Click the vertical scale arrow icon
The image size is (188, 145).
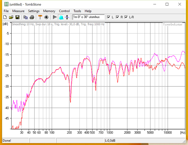(67, 17)
